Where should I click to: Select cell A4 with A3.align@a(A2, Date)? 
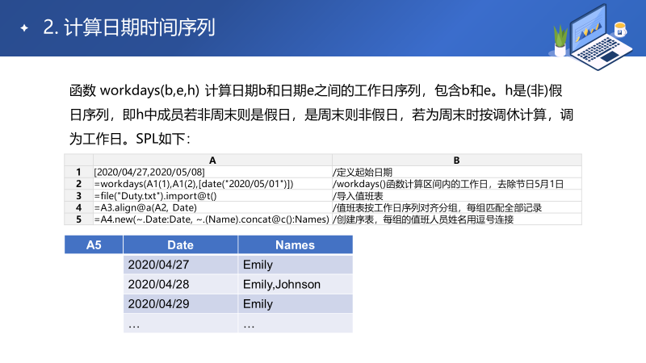pos(212,207)
